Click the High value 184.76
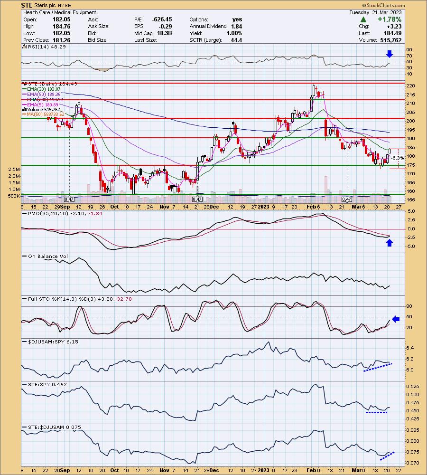427x475 pixels. [x=61, y=26]
